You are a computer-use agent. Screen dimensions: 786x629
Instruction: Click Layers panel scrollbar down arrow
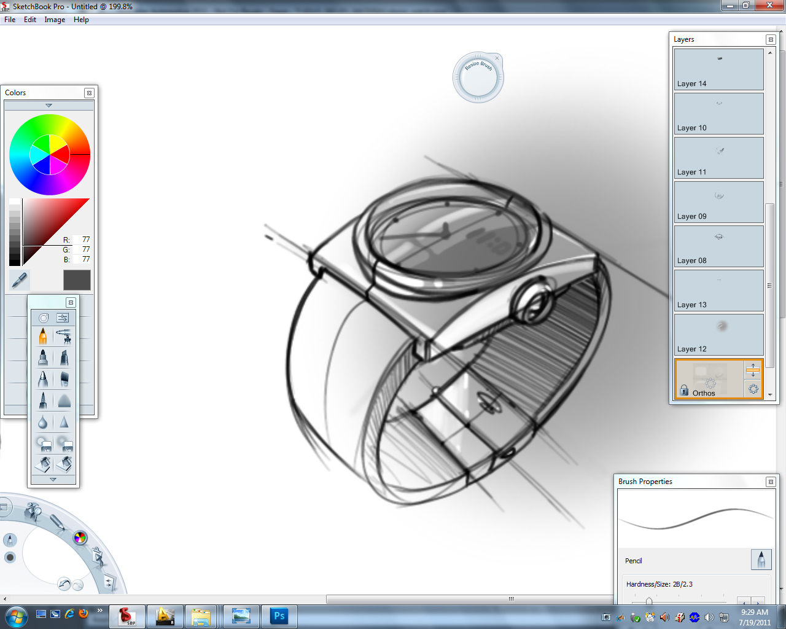[x=770, y=395]
